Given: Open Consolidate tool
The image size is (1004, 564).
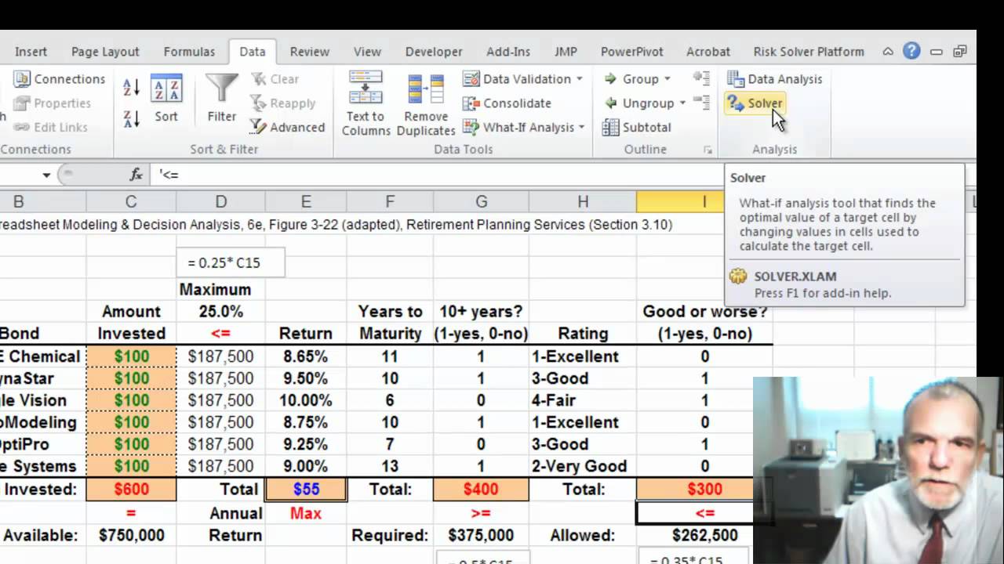Looking at the screenshot, I should (x=507, y=103).
